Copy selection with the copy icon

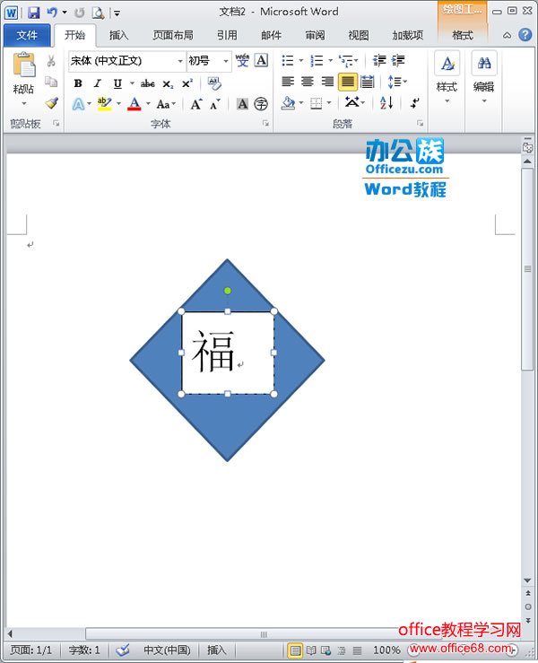click(51, 81)
